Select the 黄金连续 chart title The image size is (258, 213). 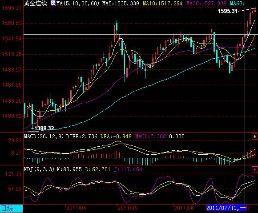click(36, 3)
